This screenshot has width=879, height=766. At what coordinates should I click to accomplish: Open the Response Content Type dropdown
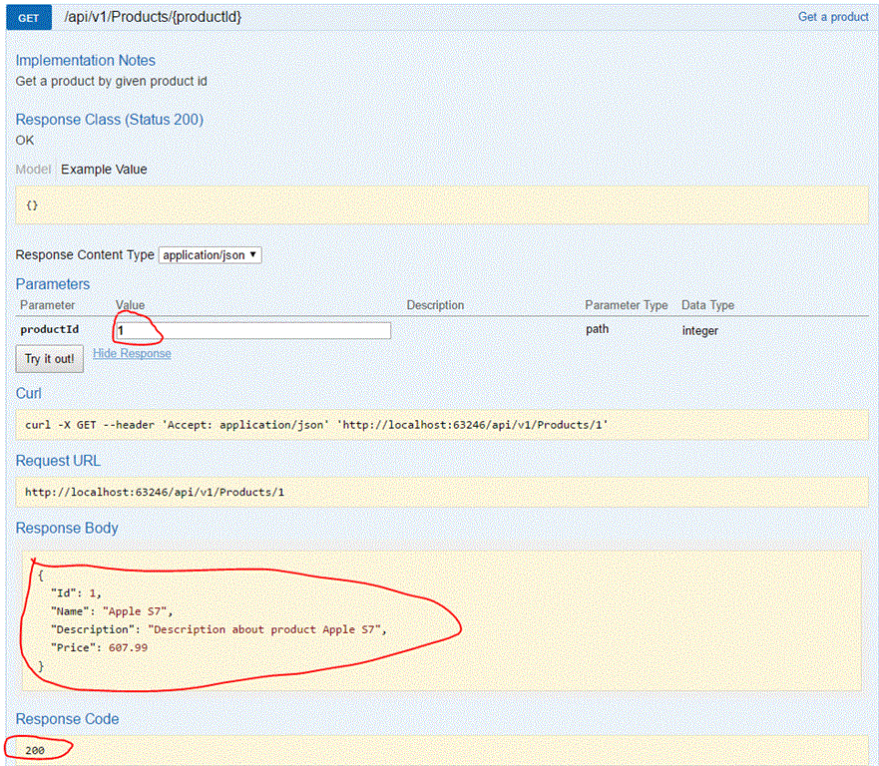click(210, 254)
